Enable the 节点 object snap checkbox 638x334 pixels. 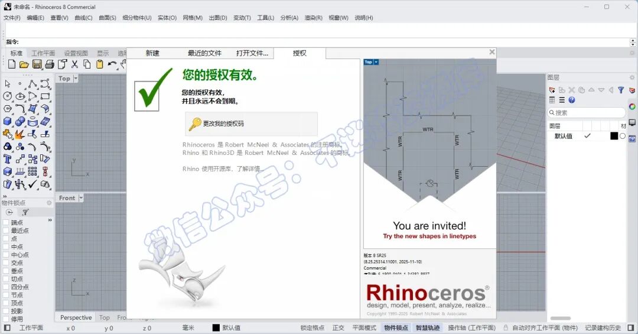point(6,295)
